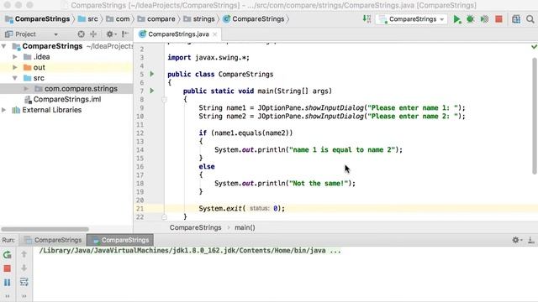Click the java path line in console
538x302 pixels.
coord(190,251)
